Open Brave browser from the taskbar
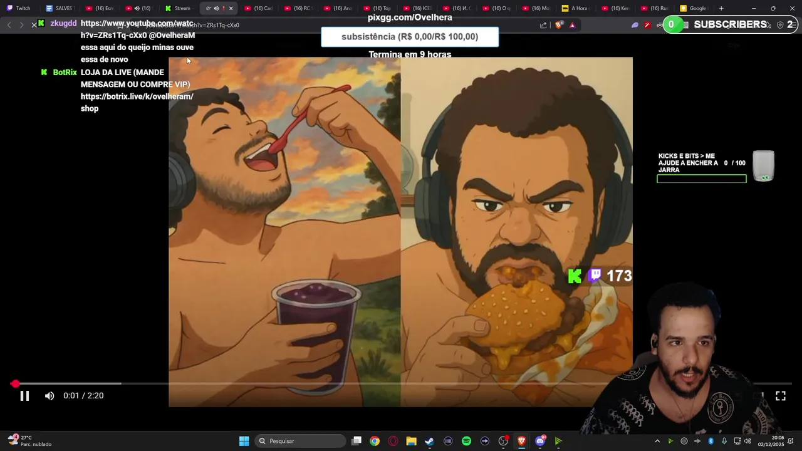Viewport: 802px width, 451px height. tap(521, 441)
